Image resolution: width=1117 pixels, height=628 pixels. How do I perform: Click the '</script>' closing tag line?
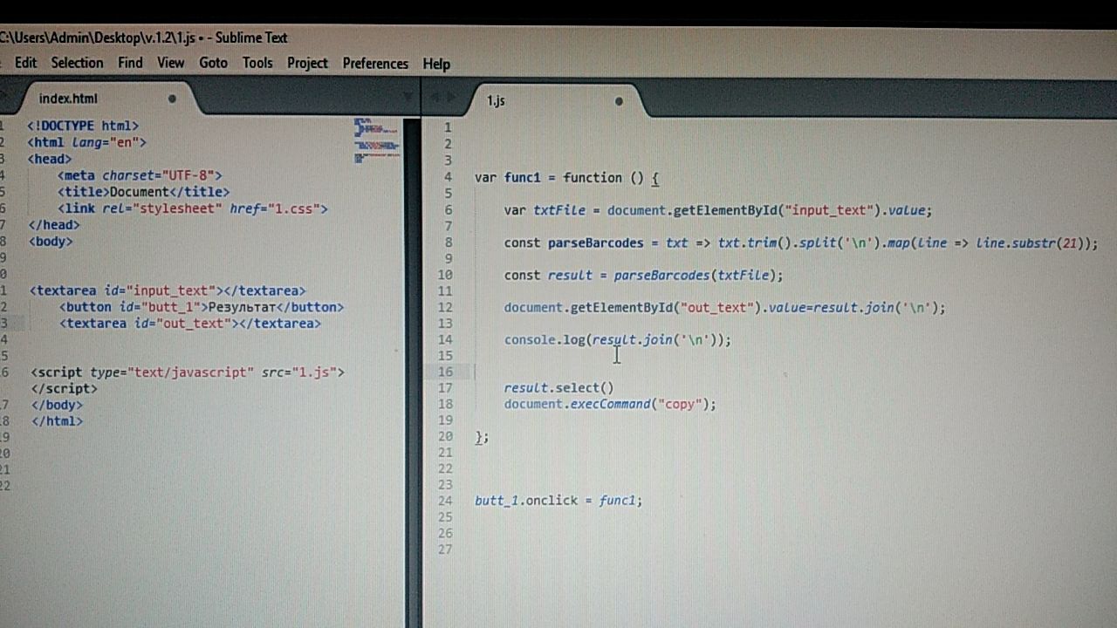coord(65,388)
